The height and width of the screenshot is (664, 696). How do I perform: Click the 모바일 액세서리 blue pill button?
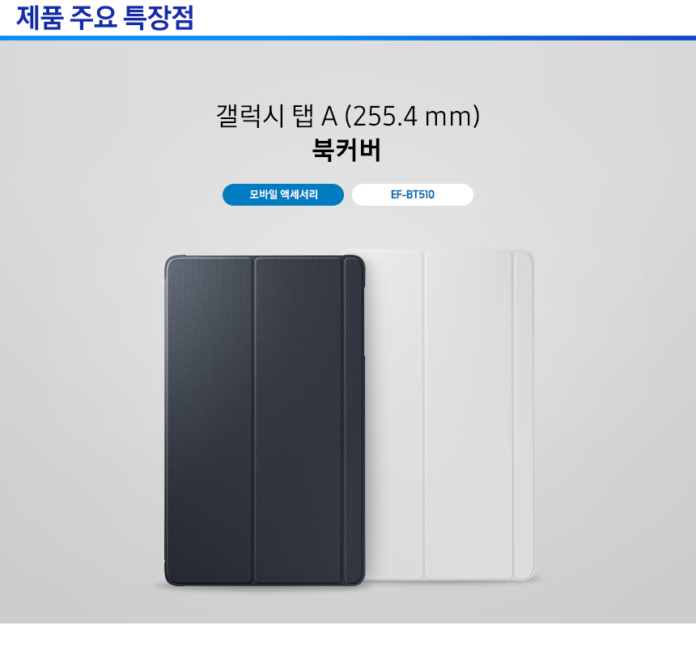(282, 194)
